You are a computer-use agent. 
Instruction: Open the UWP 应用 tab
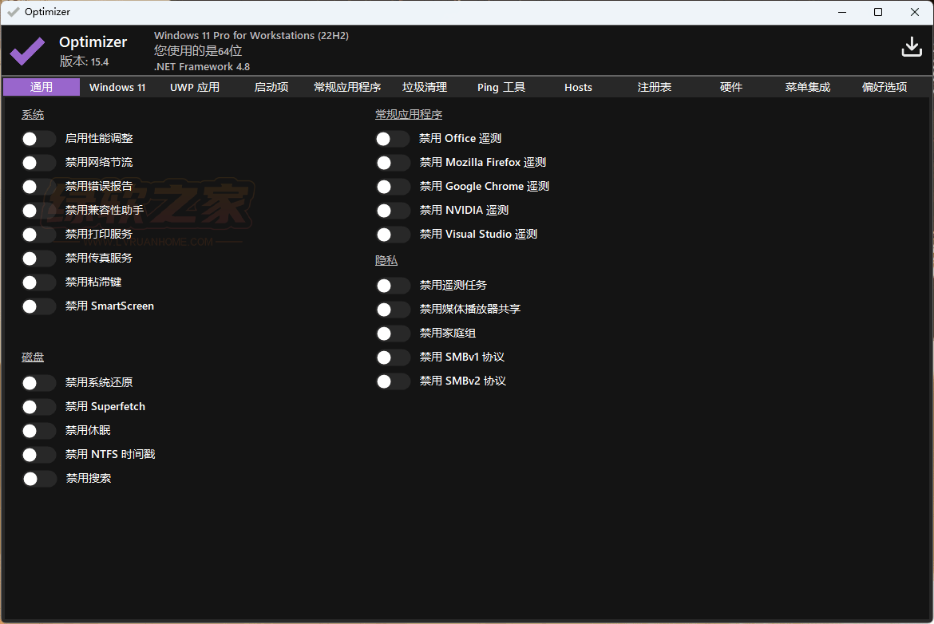(195, 87)
